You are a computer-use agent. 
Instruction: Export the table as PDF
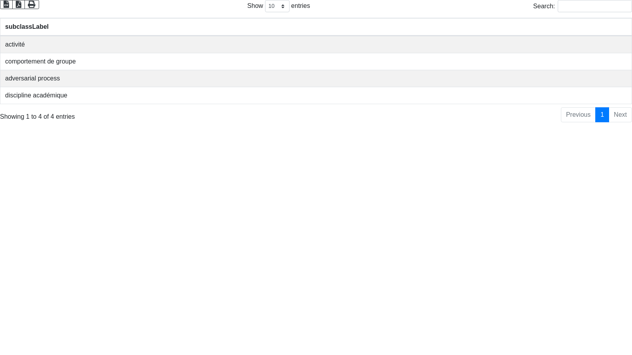[x=19, y=4]
